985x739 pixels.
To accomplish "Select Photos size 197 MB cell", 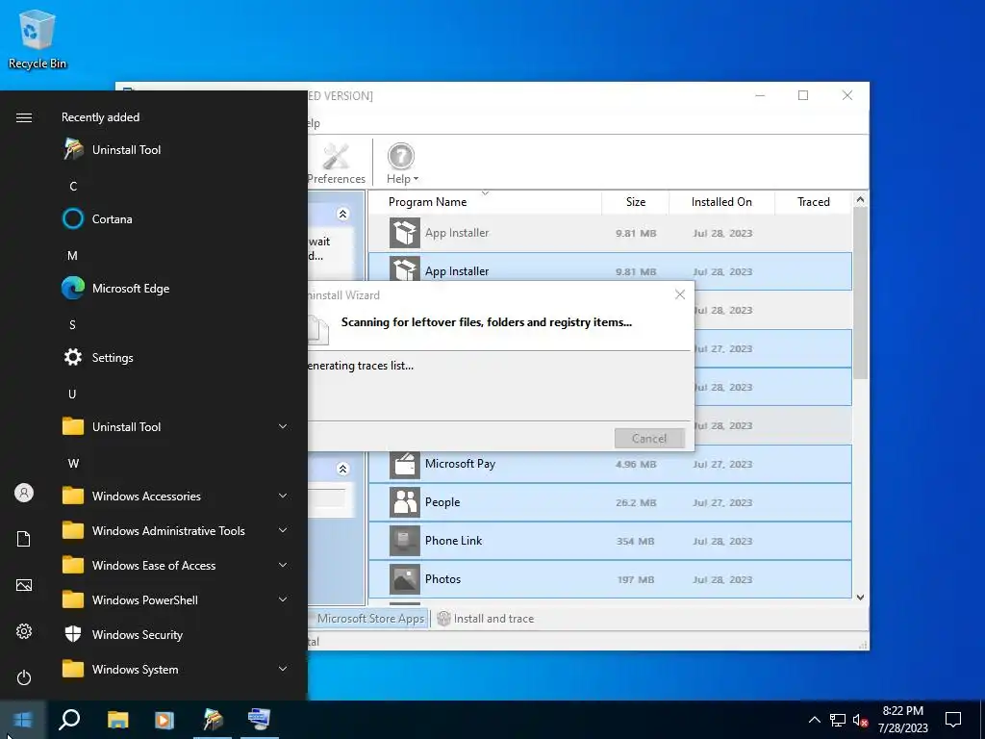I will tap(635, 579).
